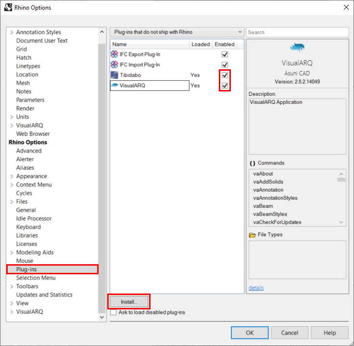
Task: Uncheck the VisualARQ enabled checkbox
Action: pos(225,86)
